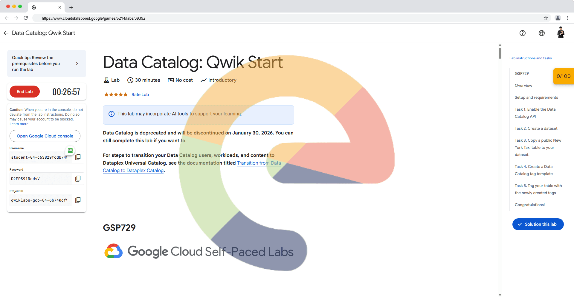
Task: Click the Project ID text field
Action: 39,200
